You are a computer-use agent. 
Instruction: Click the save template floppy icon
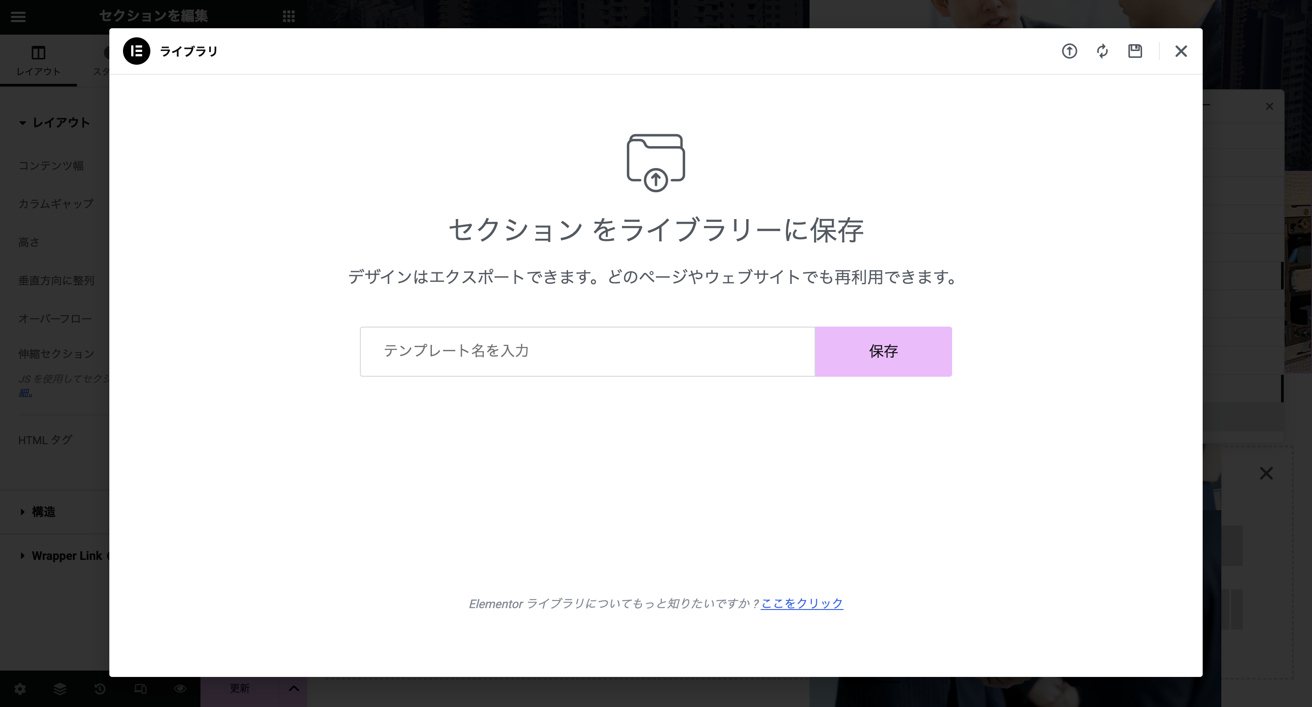tap(1135, 51)
